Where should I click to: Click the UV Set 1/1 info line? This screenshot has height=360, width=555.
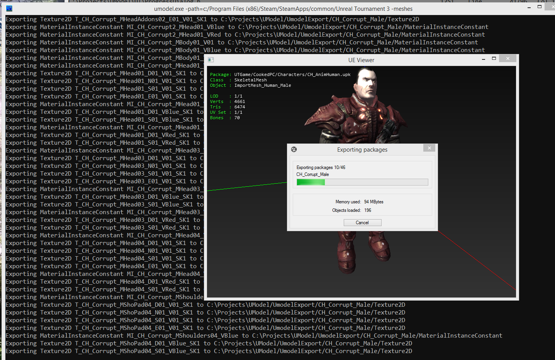pos(226,112)
